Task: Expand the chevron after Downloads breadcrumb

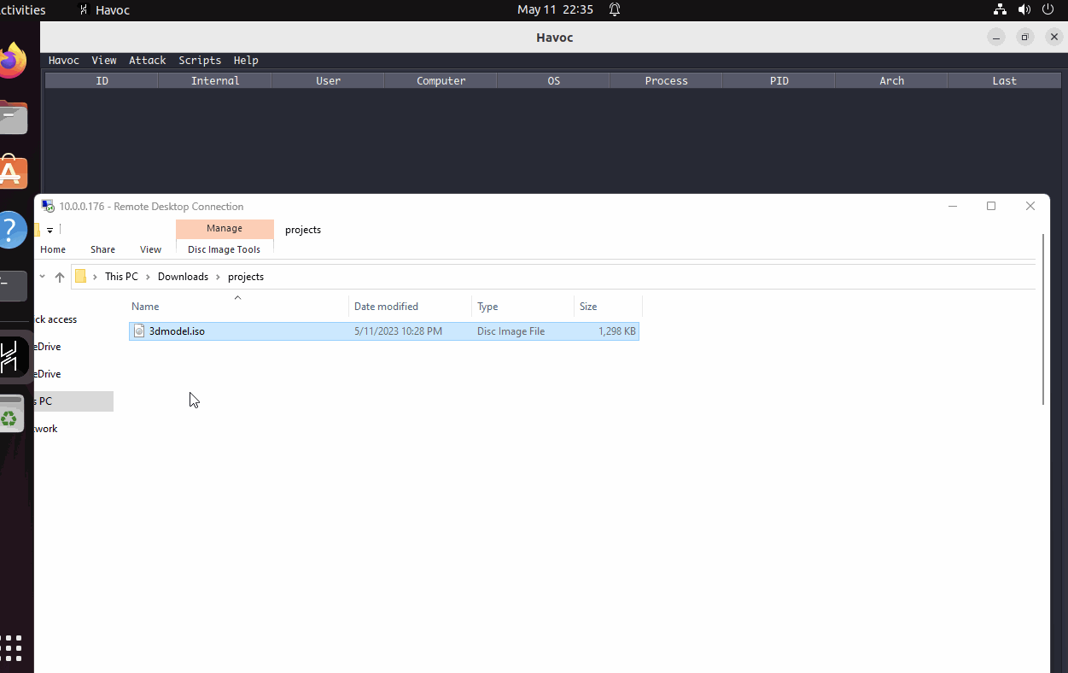Action: [218, 277]
